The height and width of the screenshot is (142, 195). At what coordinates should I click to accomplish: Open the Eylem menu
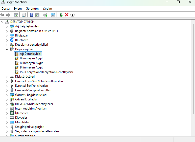tap(18, 9)
